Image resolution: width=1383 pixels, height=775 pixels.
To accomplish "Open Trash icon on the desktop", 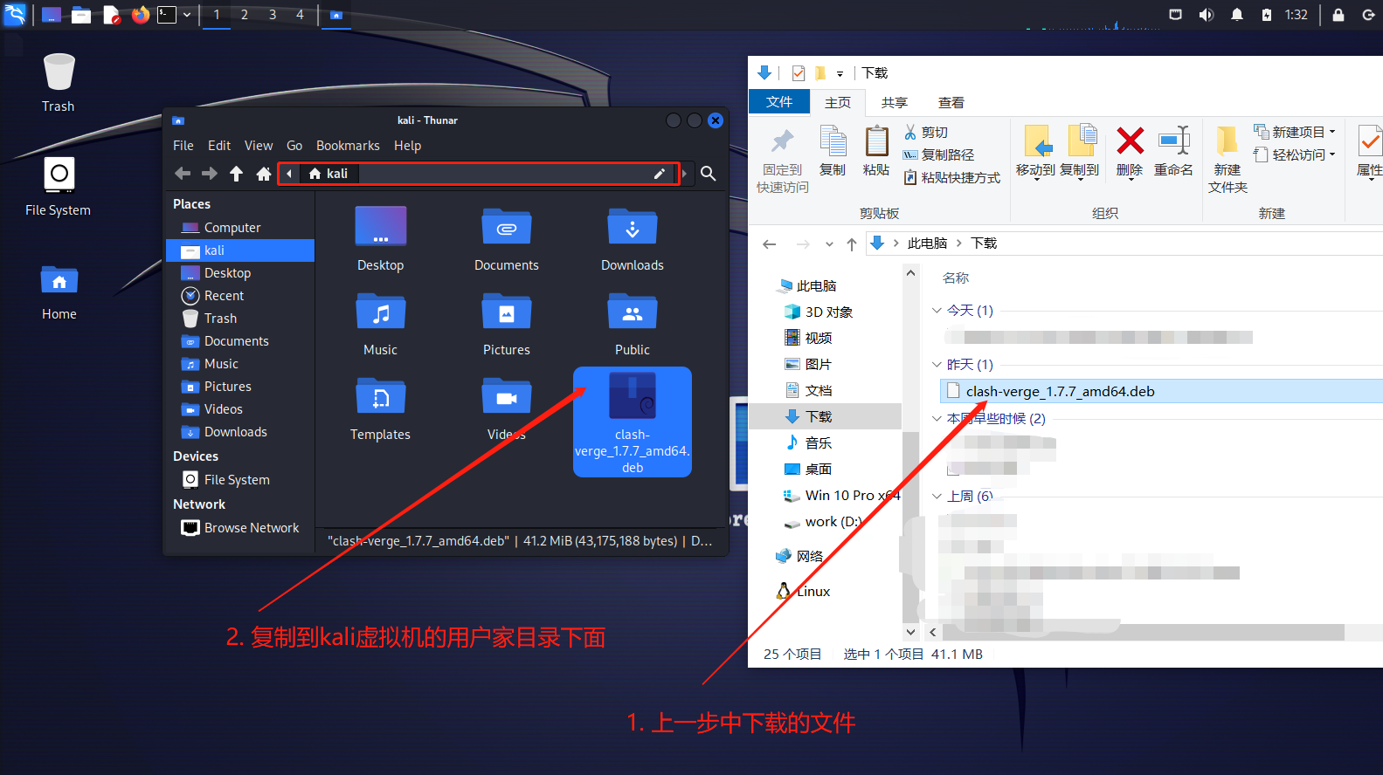I will 59,84.
